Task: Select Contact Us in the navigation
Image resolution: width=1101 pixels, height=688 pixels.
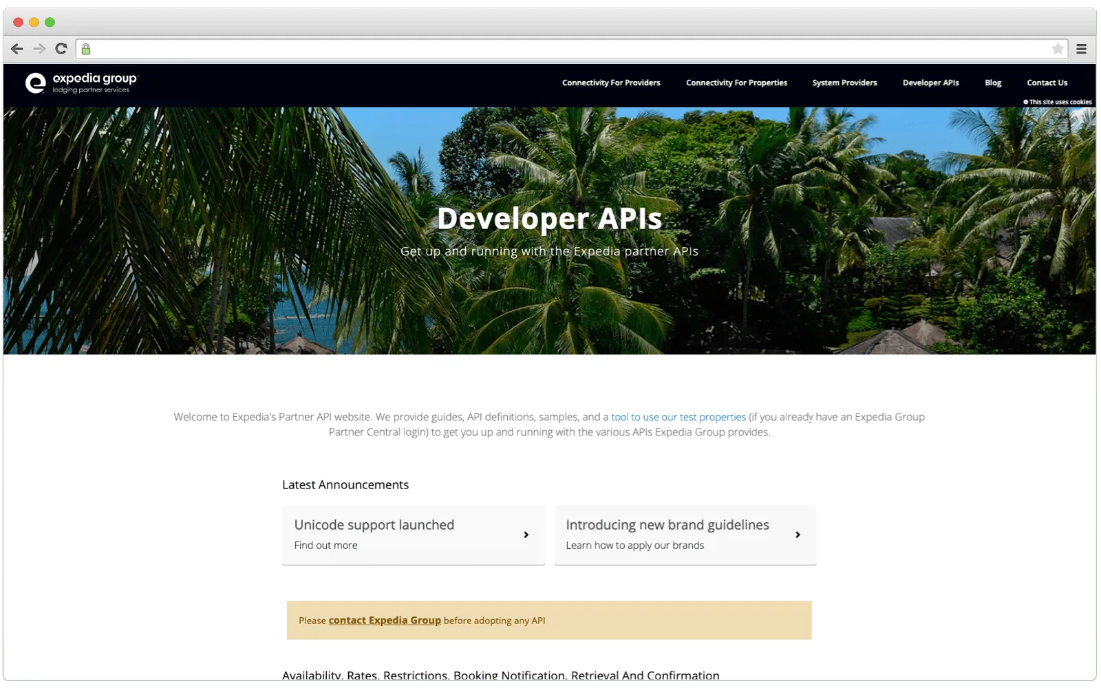Action: pos(1047,83)
